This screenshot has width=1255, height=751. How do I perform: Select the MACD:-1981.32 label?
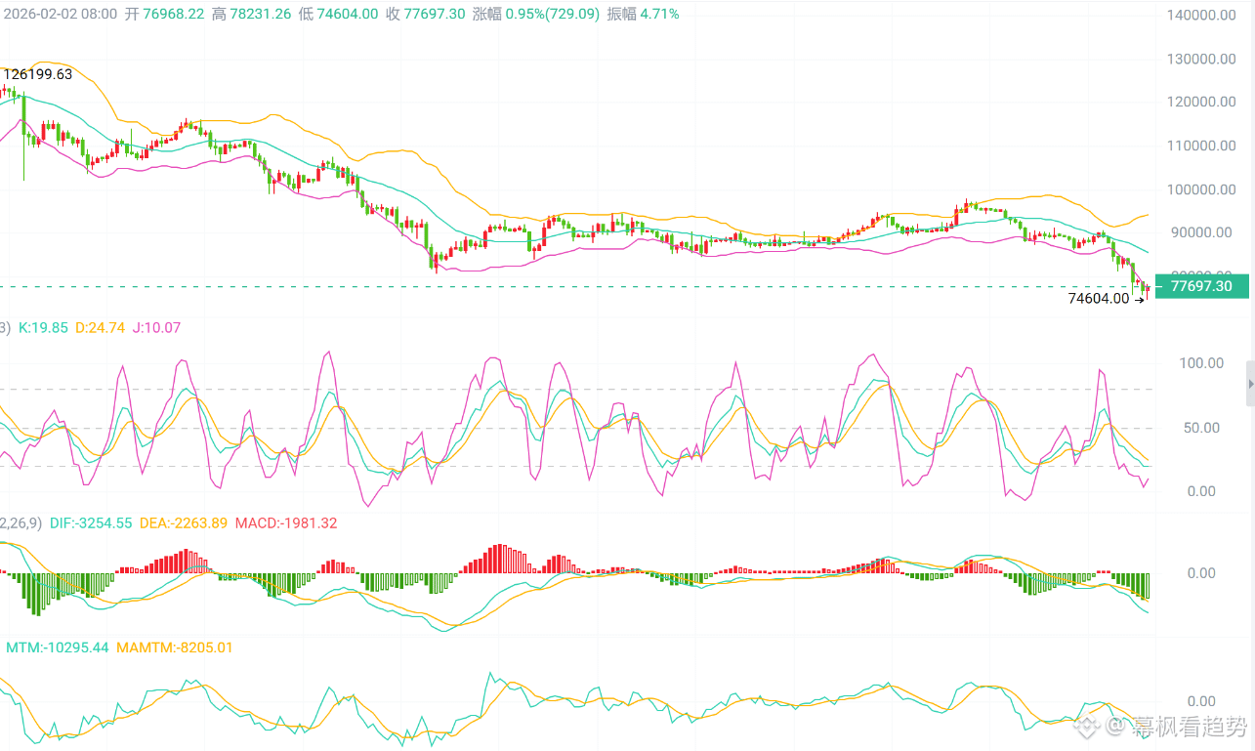(285, 523)
